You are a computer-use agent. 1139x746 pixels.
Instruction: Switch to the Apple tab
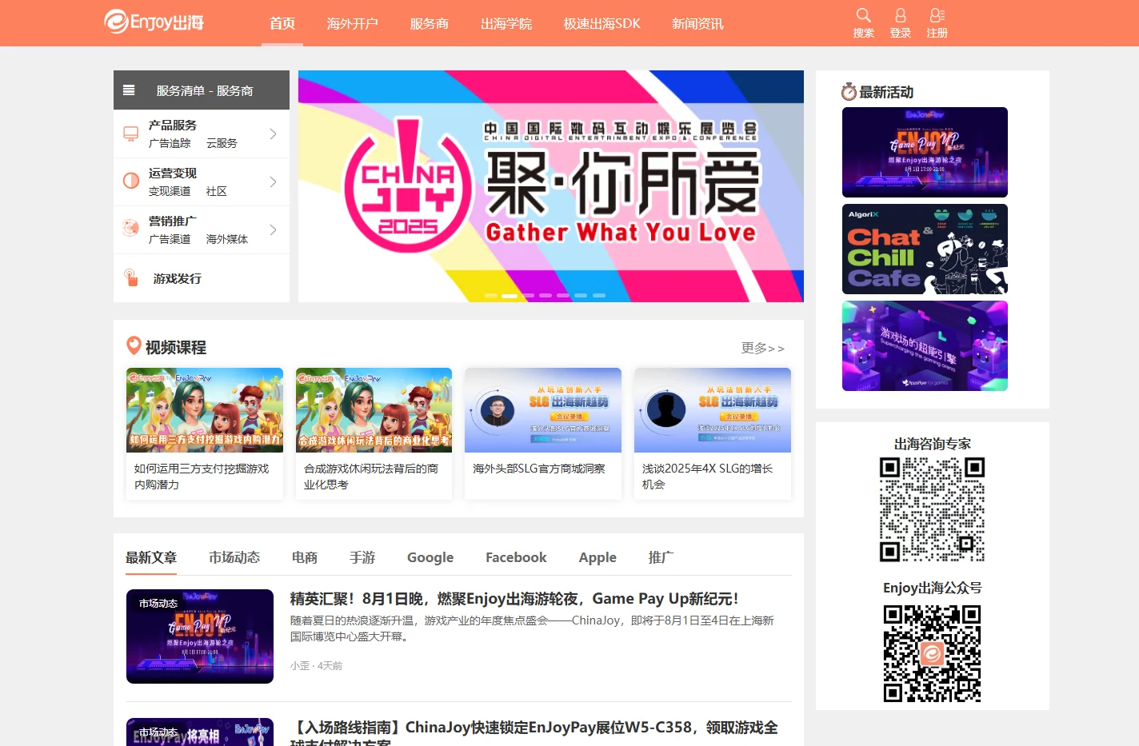pyautogui.click(x=597, y=557)
